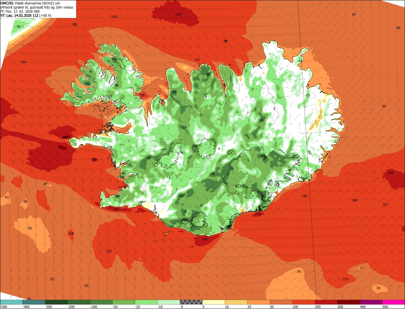This screenshot has height=309, width=405.
Task: Click the 108 value on the map
Action: click(x=71, y=233)
